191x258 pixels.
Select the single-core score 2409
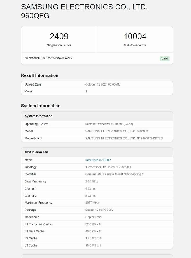(59, 36)
